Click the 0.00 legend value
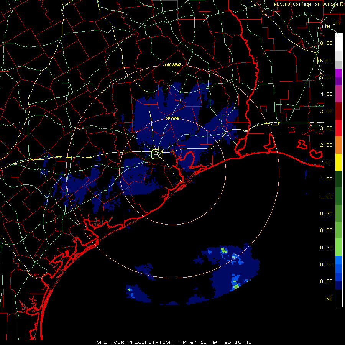This screenshot has width=345, height=345. click(326, 281)
